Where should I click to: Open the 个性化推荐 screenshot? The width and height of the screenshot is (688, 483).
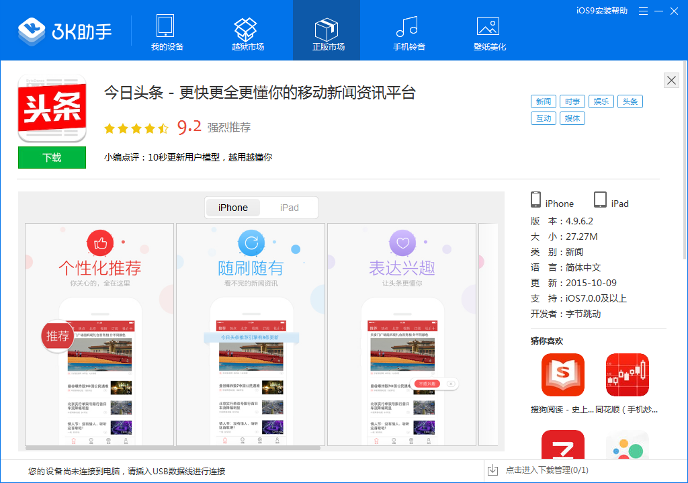click(99, 335)
